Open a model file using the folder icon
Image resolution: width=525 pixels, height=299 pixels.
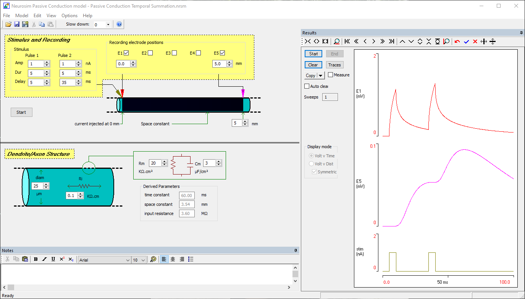tap(8, 24)
